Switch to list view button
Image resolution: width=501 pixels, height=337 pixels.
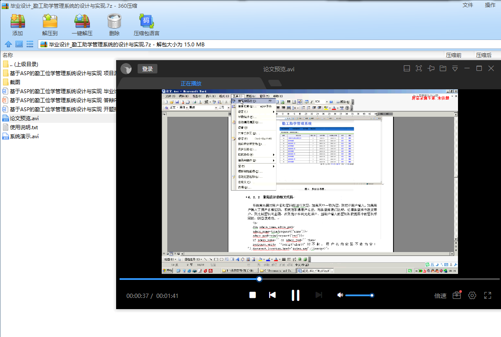coord(30,44)
